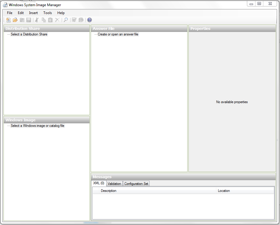Click the application icon in the title bar
Image resolution: width=280 pixels, height=225 pixels.
pos(5,5)
